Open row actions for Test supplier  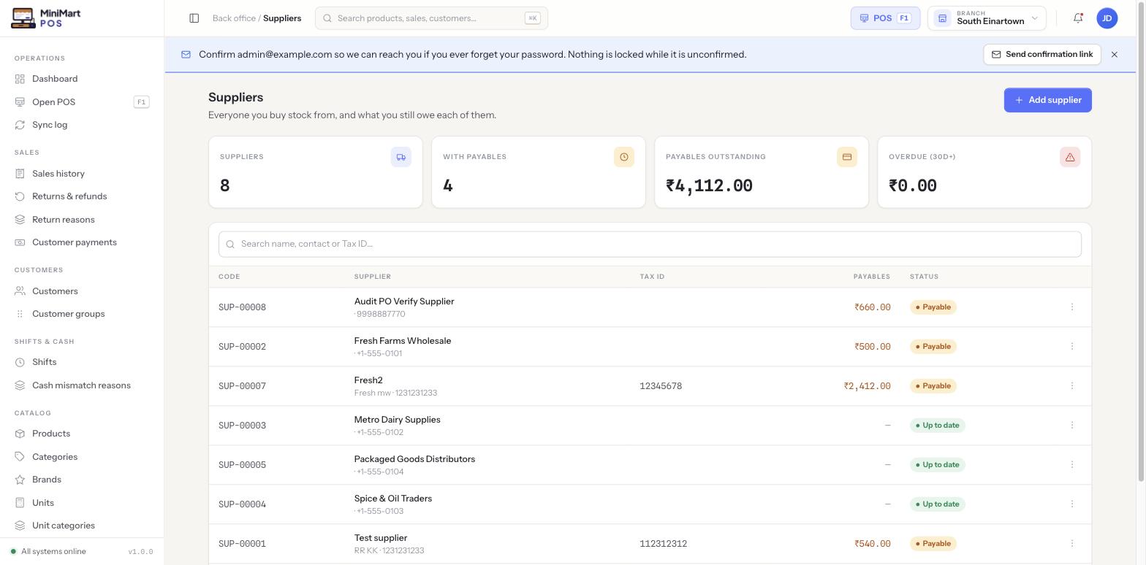click(x=1072, y=544)
